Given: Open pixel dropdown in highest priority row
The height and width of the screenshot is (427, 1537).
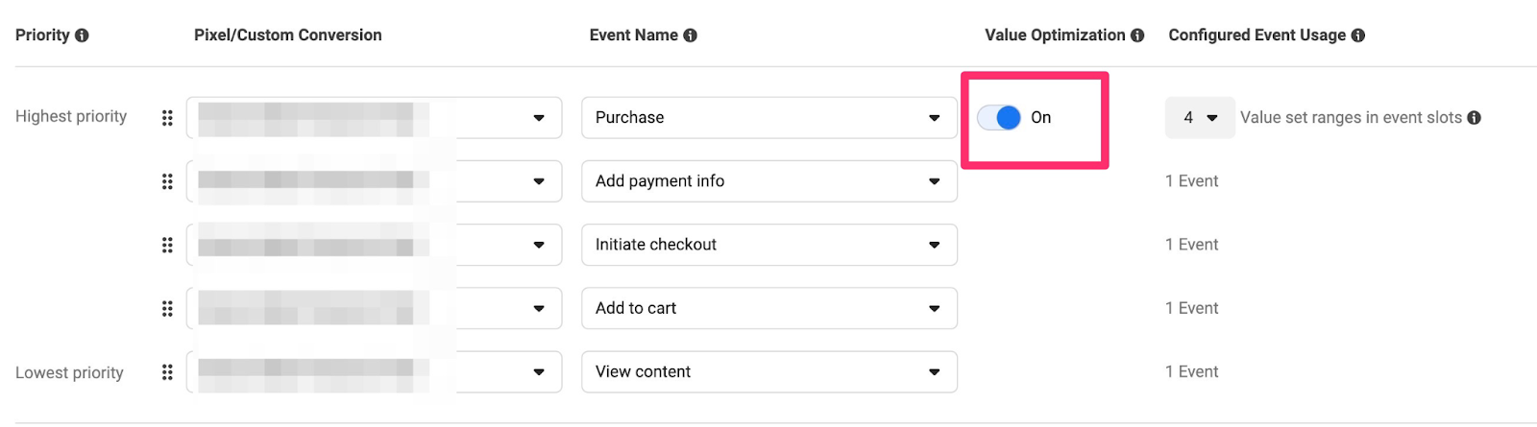Looking at the screenshot, I should click(375, 118).
